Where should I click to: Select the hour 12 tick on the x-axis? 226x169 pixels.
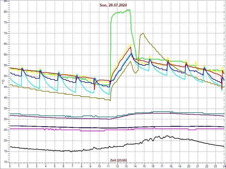pos(117,166)
